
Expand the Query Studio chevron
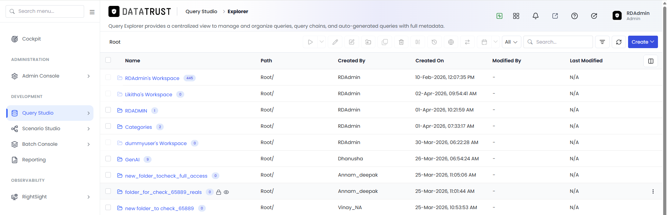[x=89, y=113]
